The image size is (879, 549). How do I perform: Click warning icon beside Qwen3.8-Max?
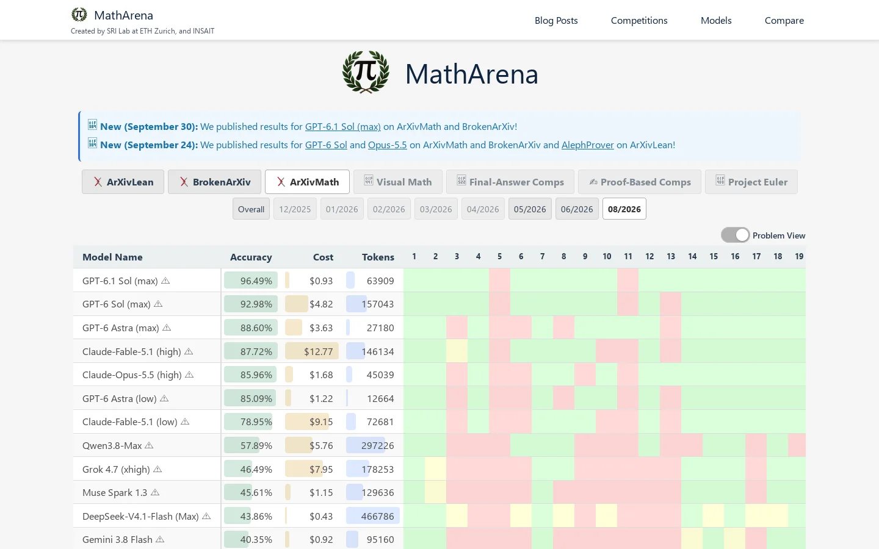pyautogui.click(x=149, y=445)
